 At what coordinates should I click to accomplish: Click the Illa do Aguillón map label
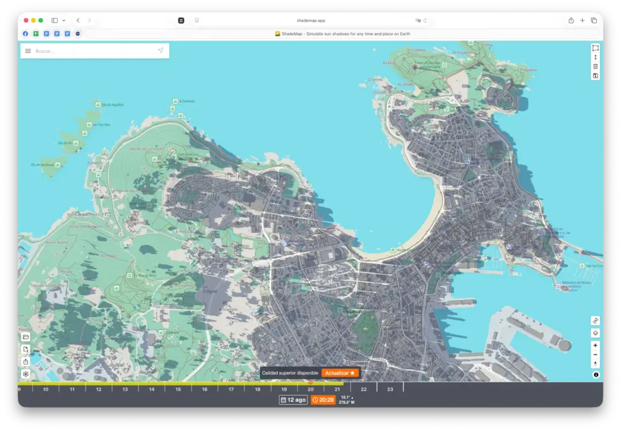point(112,104)
